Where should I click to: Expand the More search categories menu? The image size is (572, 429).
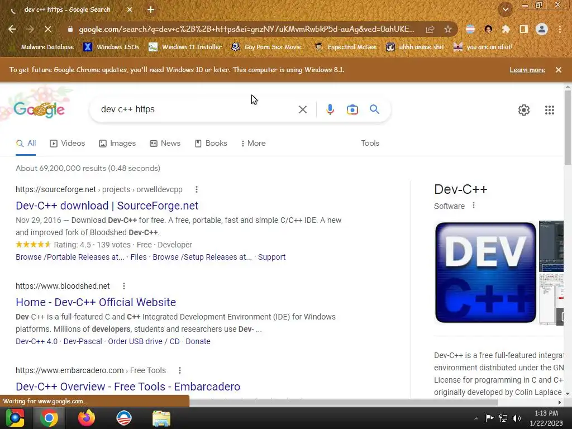click(x=254, y=144)
